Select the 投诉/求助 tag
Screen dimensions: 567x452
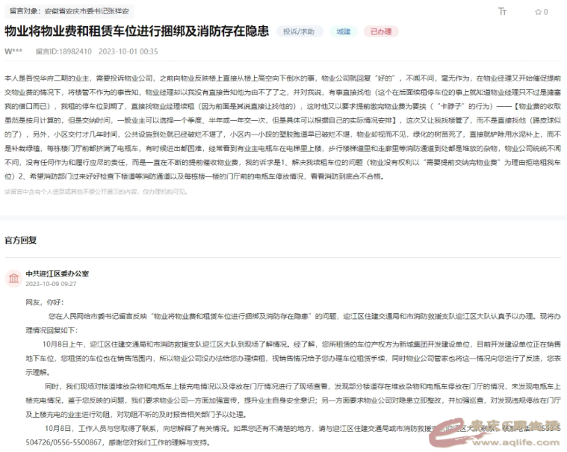[x=300, y=32]
